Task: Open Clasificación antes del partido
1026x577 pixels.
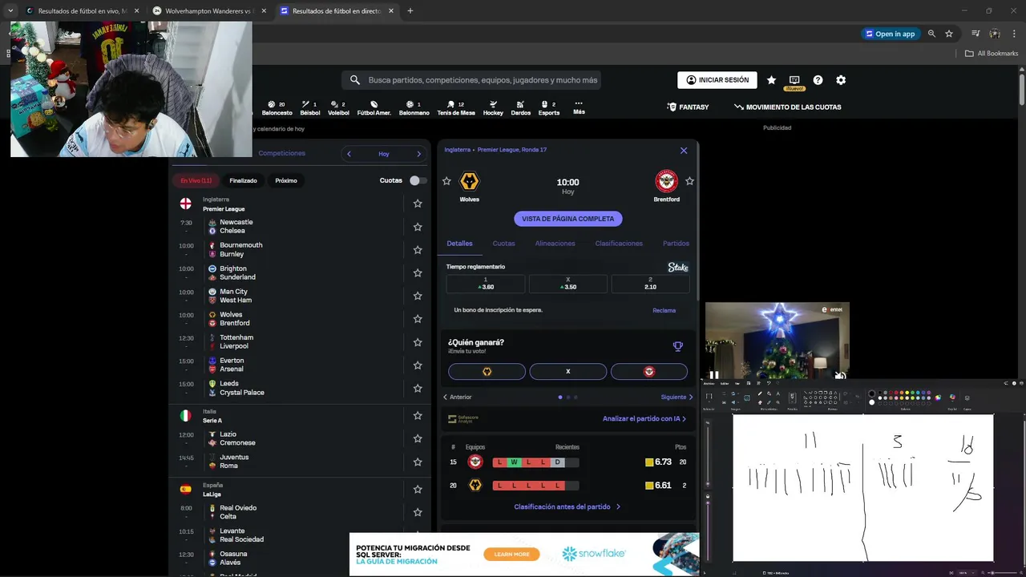Action: point(567,506)
